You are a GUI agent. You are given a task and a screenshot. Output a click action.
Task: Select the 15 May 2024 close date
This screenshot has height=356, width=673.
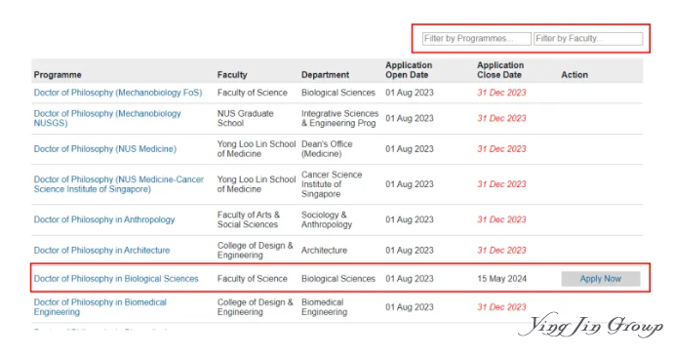point(501,279)
